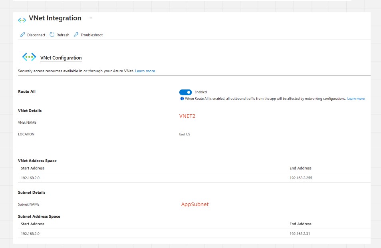Screen dimensions: 381x248
Task: Open the ellipsis menu beside VNet Integration
Action: coord(90,18)
